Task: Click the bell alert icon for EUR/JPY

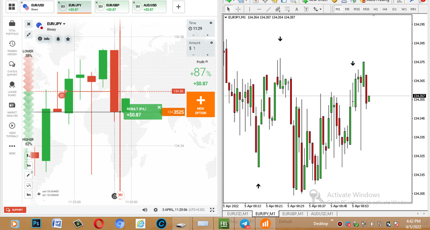Action: 58,39
